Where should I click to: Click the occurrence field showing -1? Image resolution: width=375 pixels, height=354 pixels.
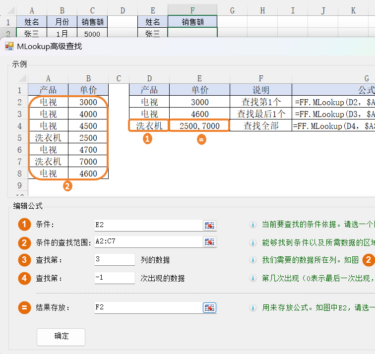pyautogui.click(x=115, y=278)
